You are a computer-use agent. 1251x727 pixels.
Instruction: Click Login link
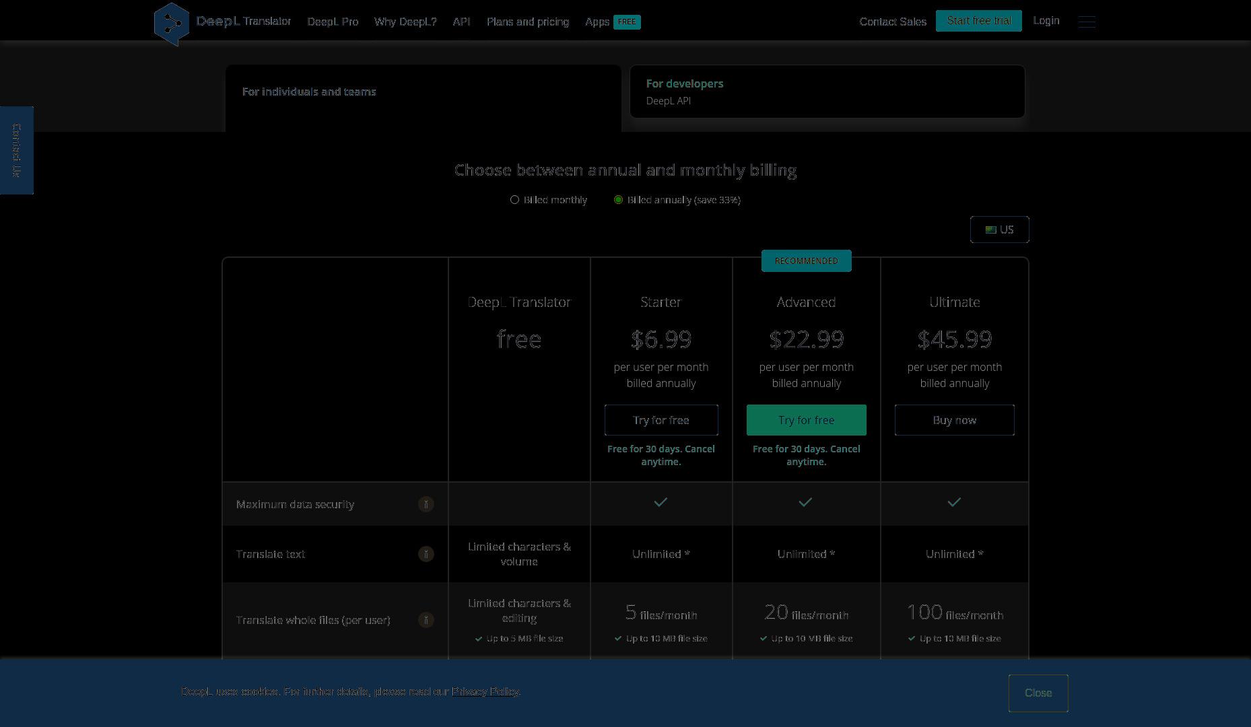(1046, 21)
